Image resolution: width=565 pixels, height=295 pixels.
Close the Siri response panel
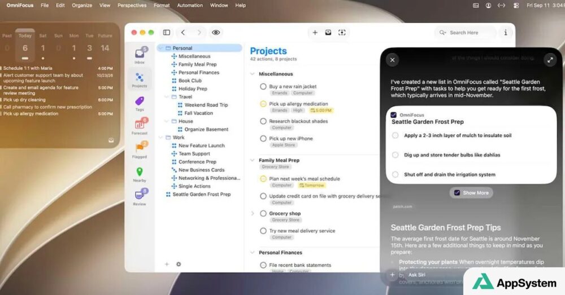pos(393,60)
